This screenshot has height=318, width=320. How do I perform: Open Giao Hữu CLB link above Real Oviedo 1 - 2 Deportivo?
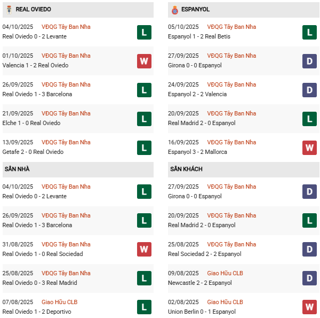[59, 302]
